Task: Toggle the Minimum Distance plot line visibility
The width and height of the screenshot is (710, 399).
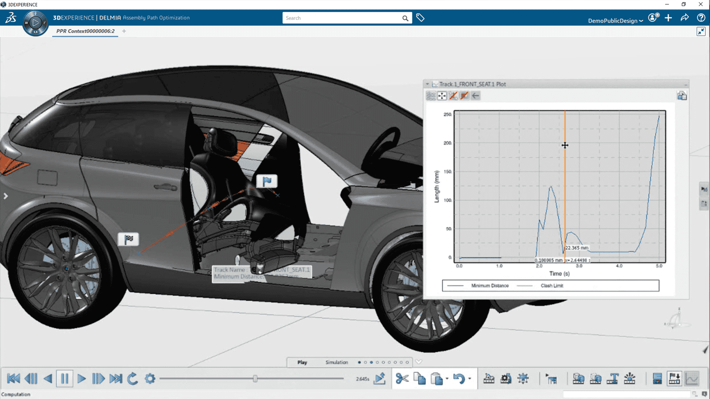Action: [483, 286]
